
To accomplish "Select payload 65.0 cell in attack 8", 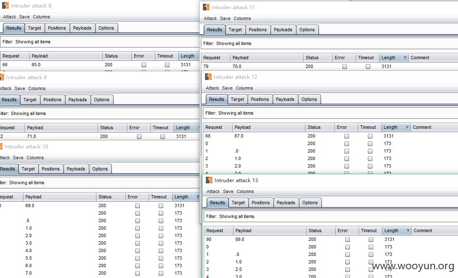I will coord(66,65).
